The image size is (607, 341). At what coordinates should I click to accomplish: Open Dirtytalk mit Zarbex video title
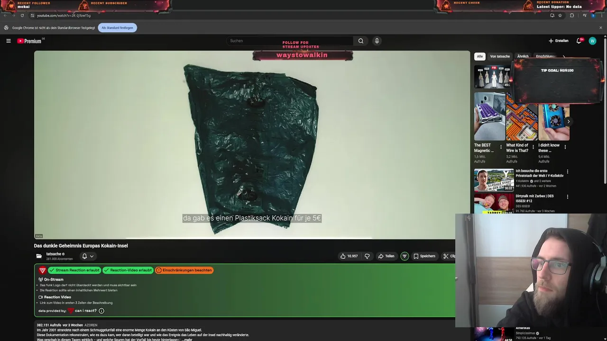click(534, 198)
